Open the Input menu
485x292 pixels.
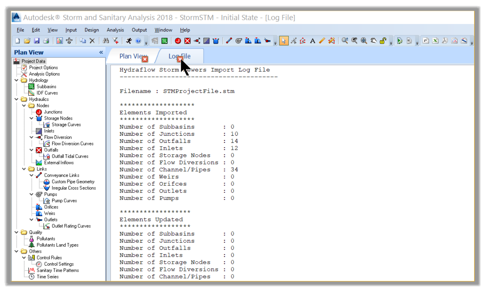tap(71, 30)
